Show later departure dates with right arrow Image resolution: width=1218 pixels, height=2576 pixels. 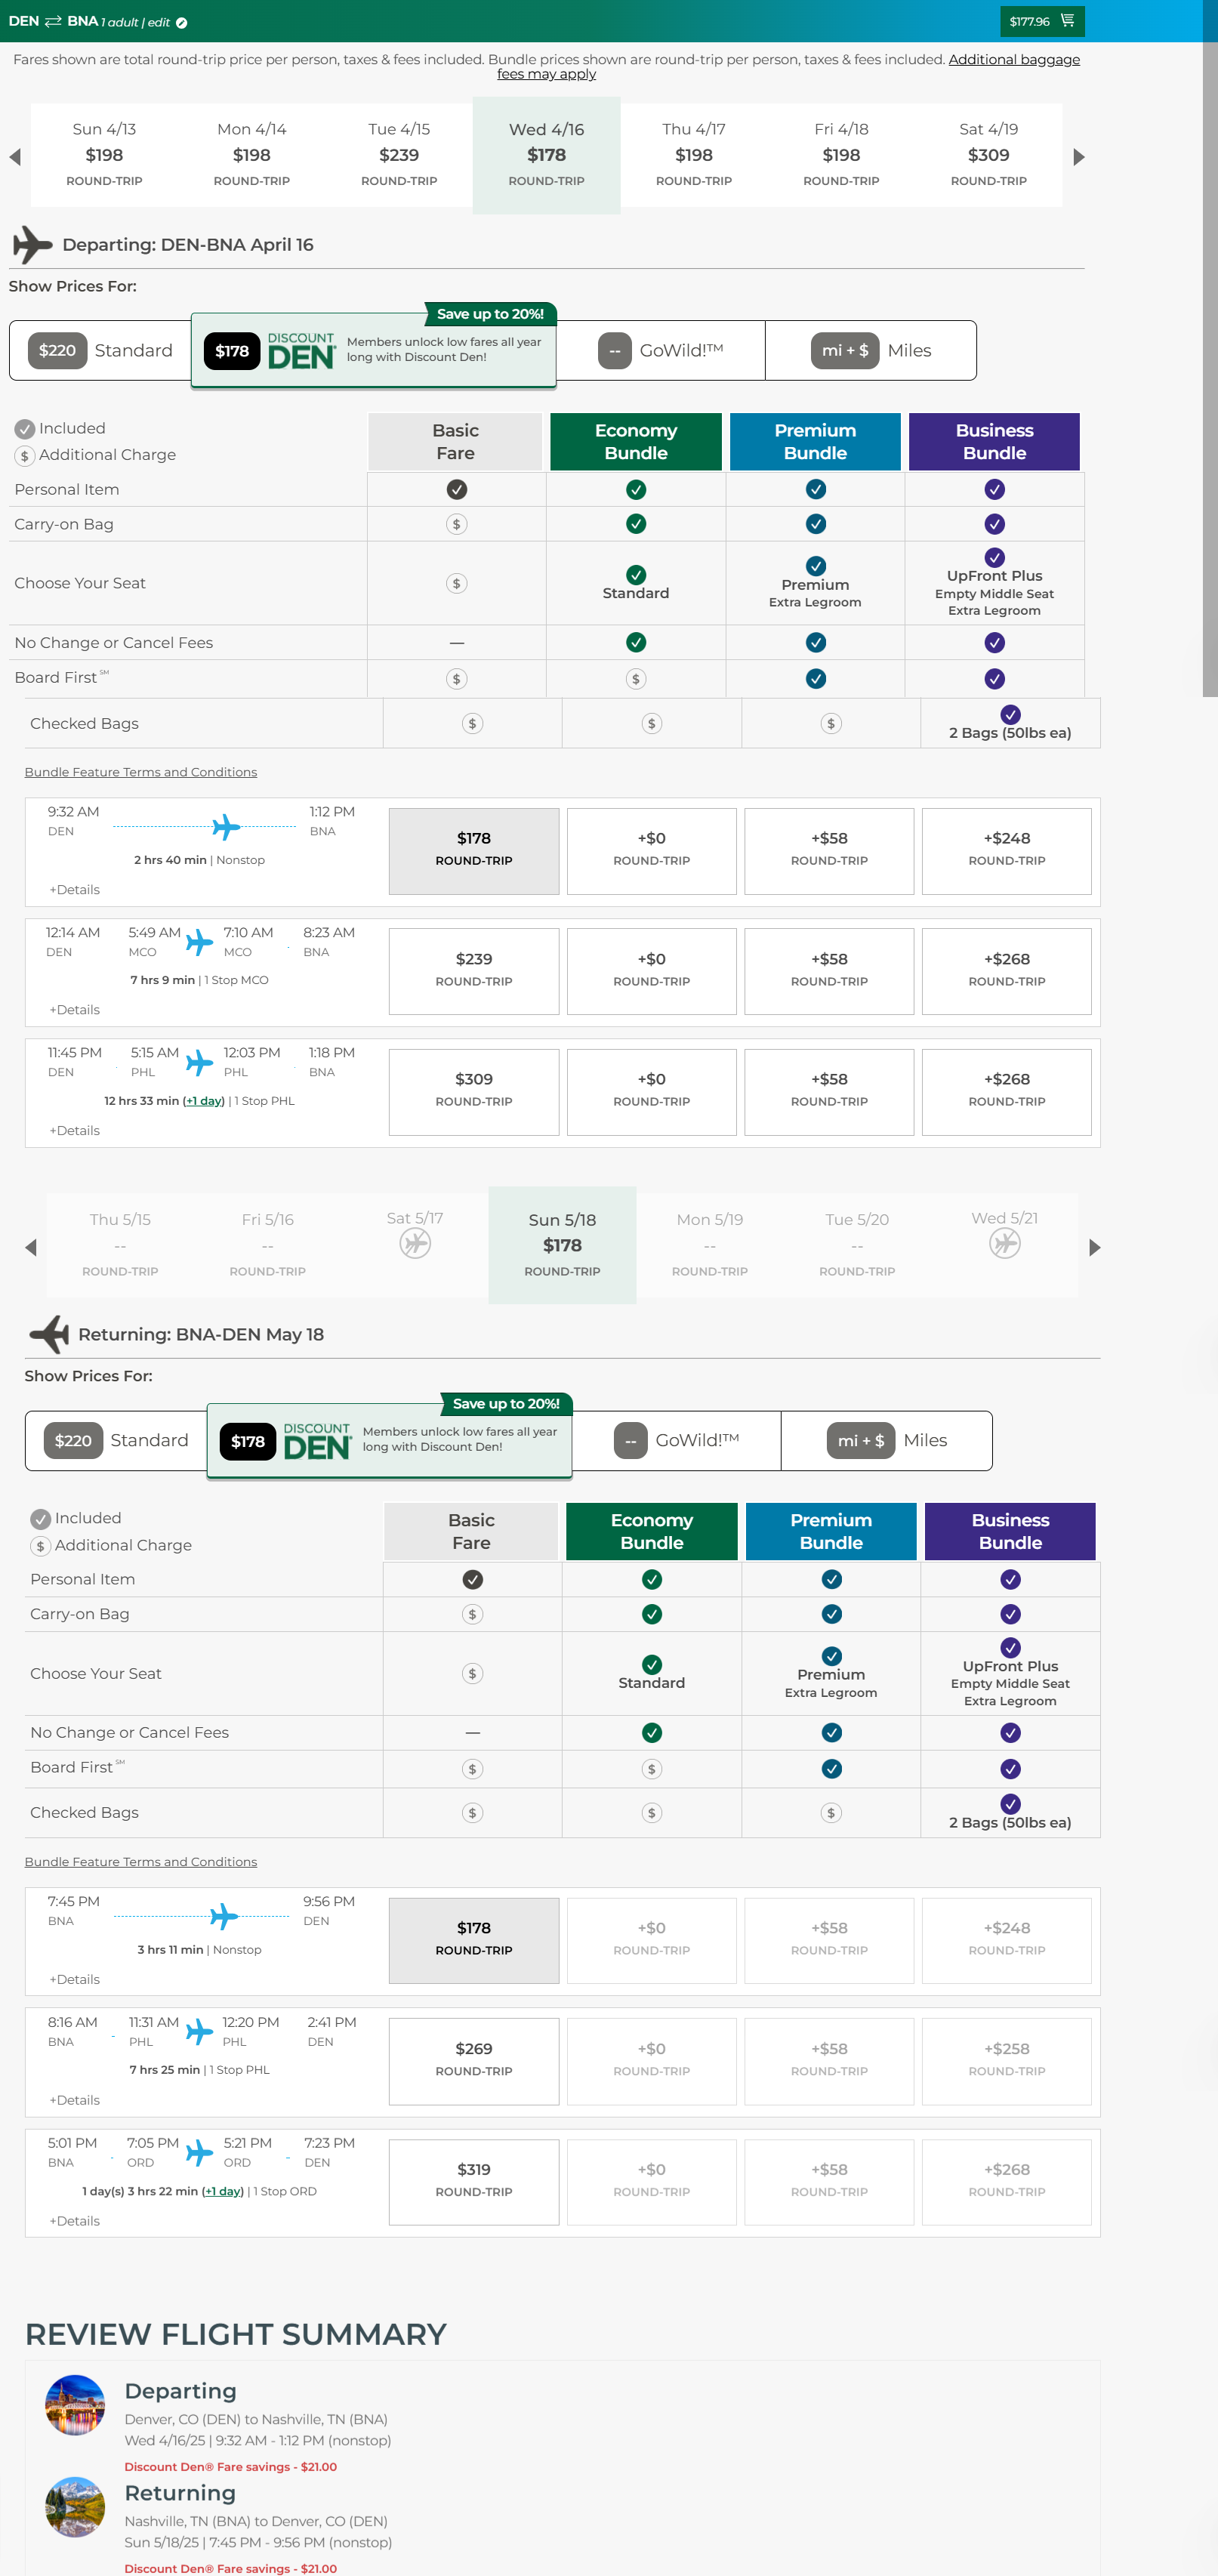1078,157
